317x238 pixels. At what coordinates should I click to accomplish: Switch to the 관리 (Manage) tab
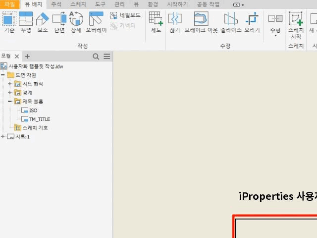pos(119,4)
